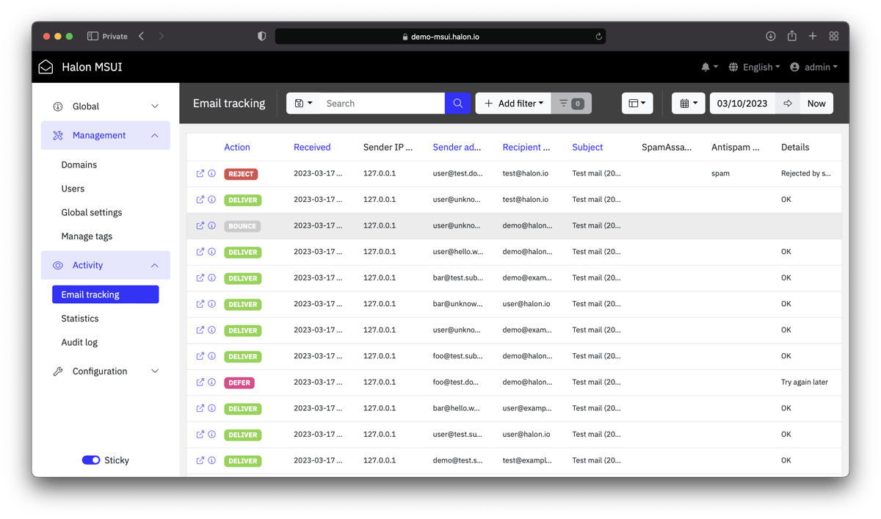The width and height of the screenshot is (881, 519).
Task: Open the English language dropdown
Action: coord(754,67)
